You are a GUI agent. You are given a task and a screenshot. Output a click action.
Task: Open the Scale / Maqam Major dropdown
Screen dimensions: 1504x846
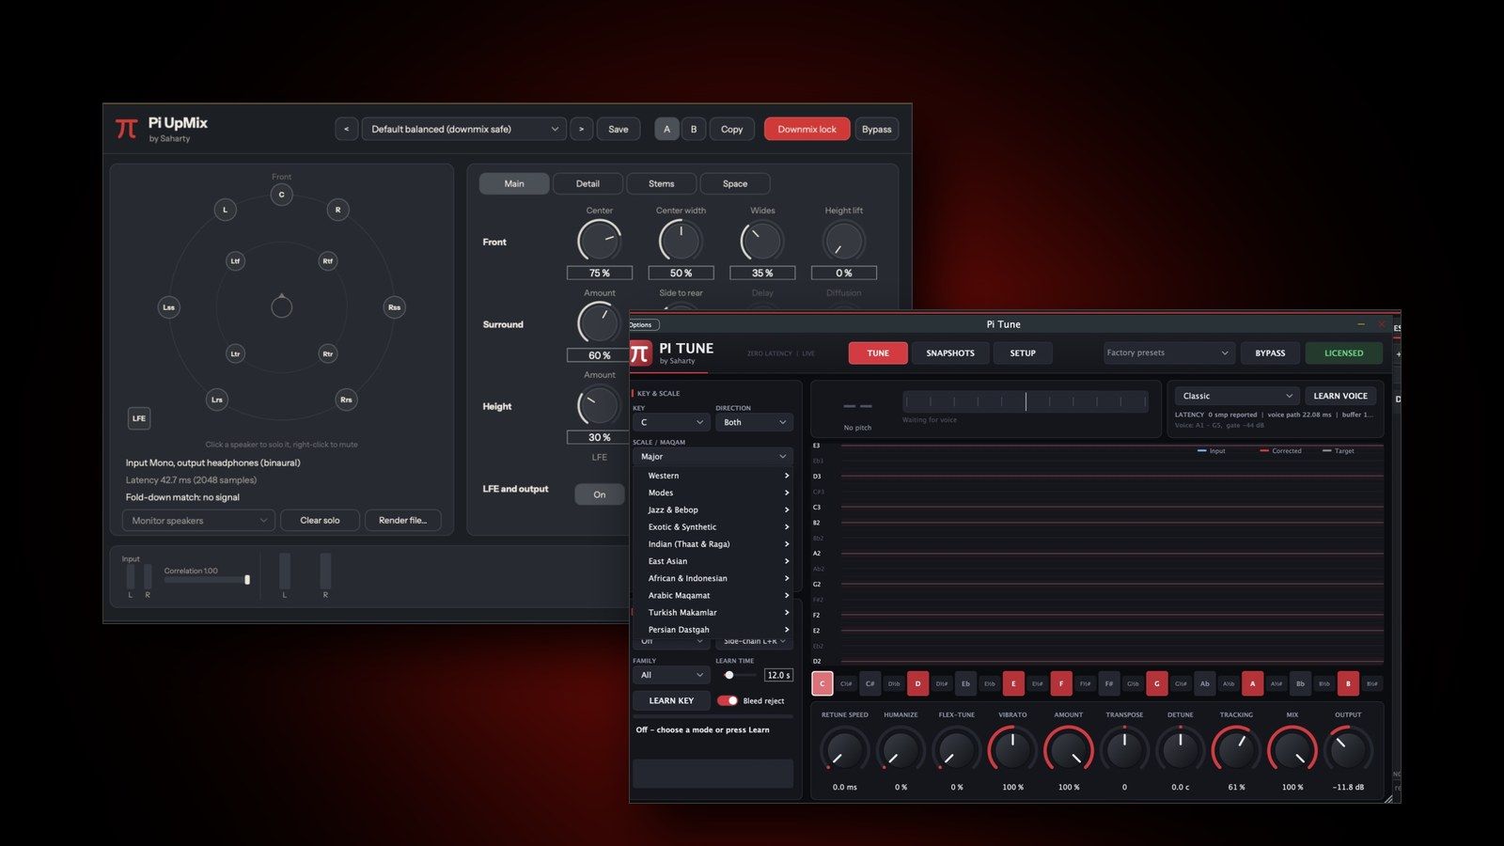point(713,456)
